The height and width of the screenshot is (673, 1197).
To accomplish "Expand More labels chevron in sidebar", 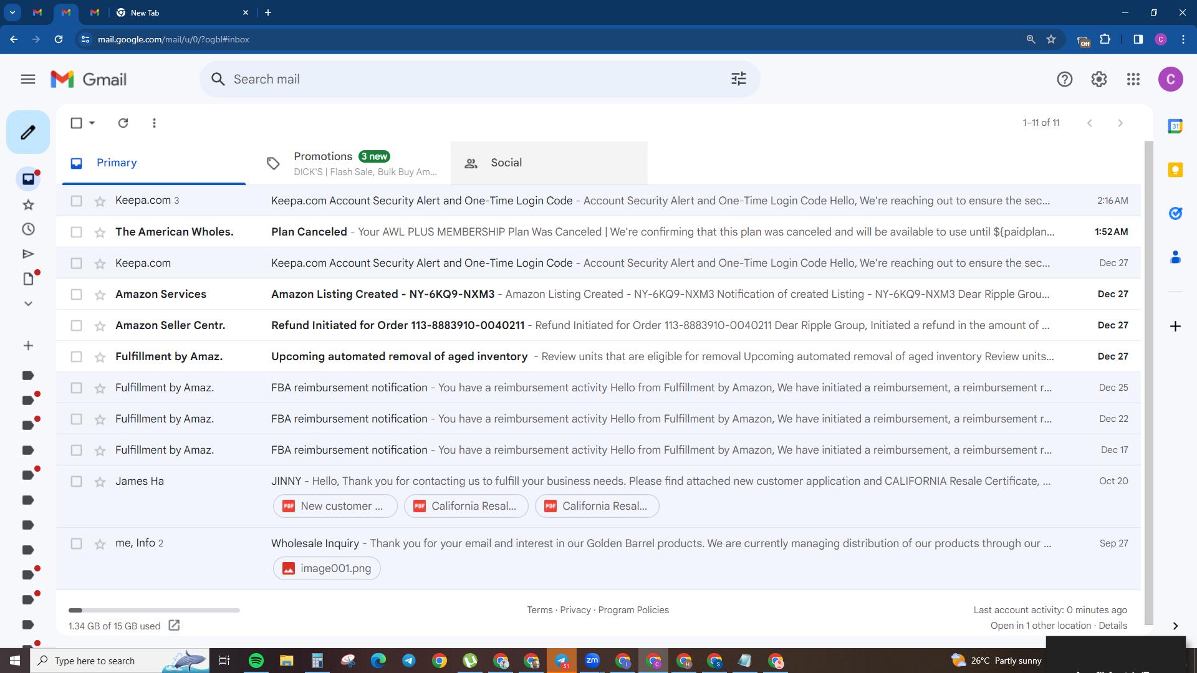I will point(28,303).
